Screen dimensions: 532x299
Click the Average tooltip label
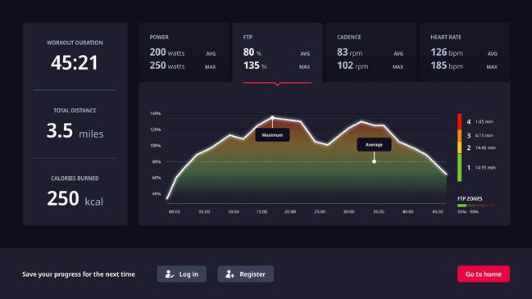374,145
